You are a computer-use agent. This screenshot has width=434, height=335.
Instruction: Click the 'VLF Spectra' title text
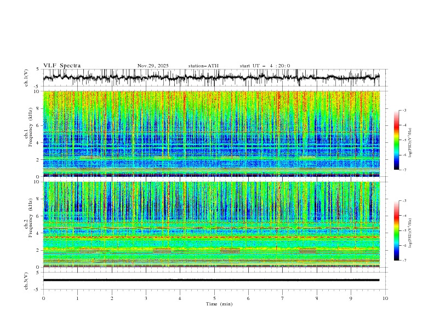tap(62, 66)
